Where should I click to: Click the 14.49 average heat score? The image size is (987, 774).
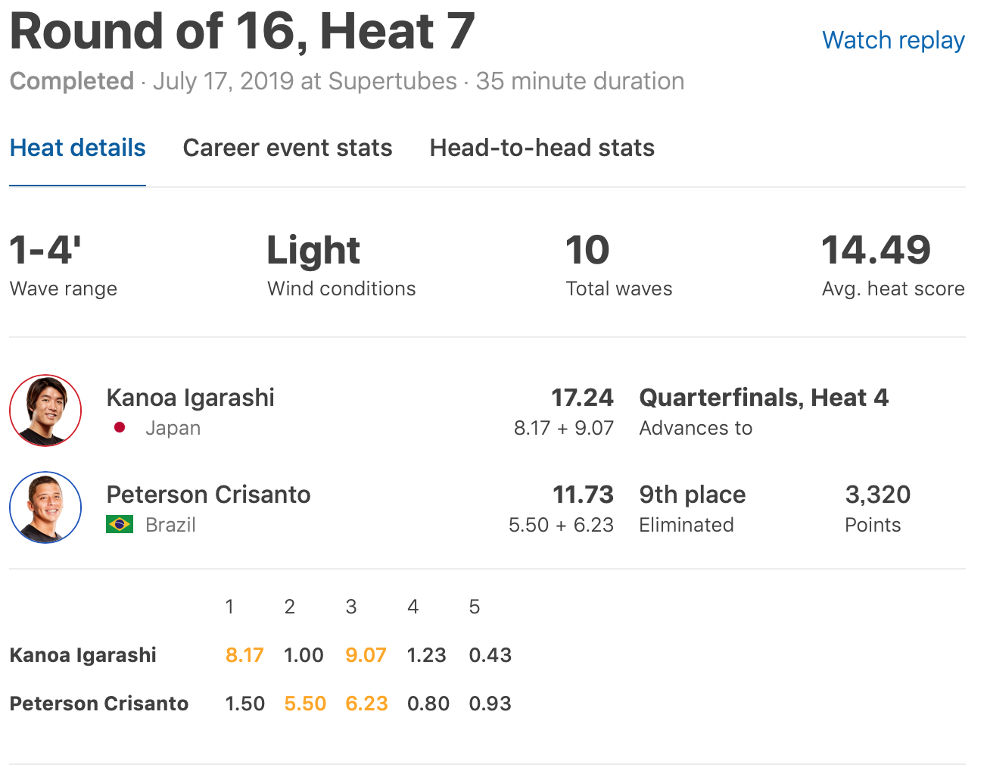point(876,251)
